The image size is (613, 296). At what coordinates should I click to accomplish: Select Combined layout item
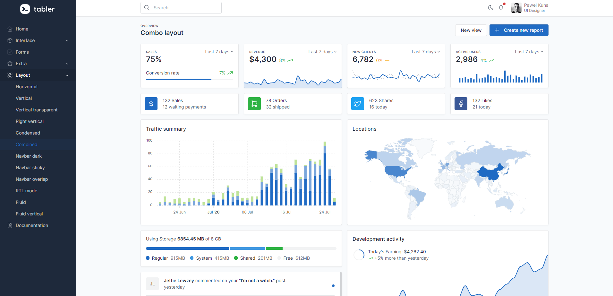coord(38,144)
